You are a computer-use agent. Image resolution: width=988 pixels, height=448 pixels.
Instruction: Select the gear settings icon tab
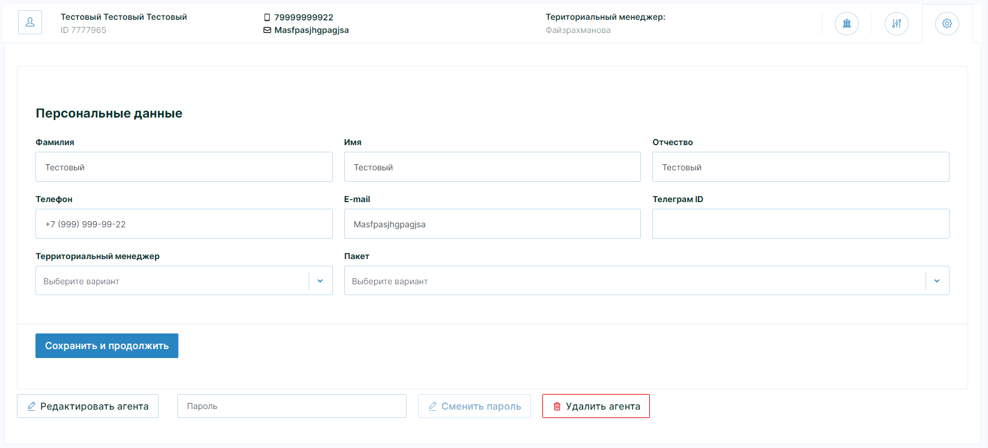[x=947, y=23]
